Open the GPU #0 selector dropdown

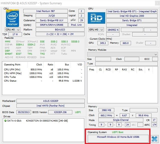click(96, 30)
